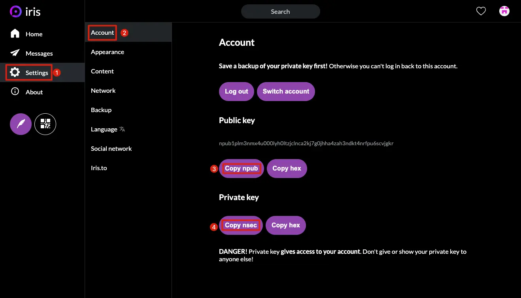521x298 pixels.
Task: Open the Backup settings section
Action: 101,110
